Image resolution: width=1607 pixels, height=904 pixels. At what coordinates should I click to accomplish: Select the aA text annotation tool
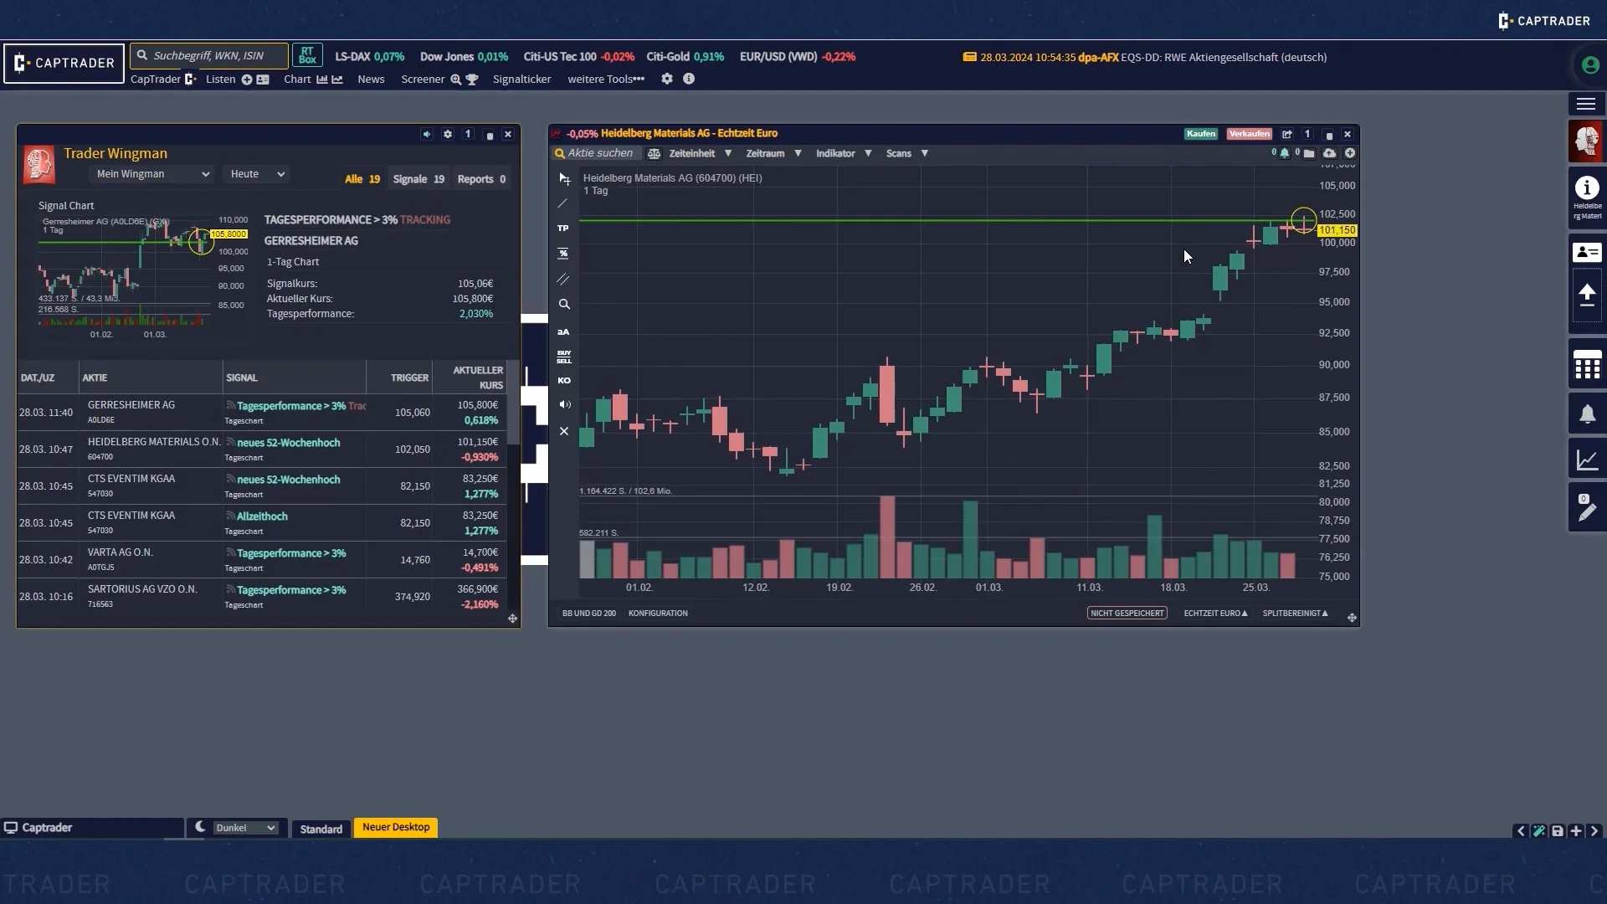pyautogui.click(x=563, y=331)
